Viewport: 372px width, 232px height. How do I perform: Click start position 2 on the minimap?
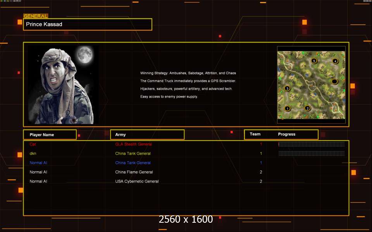click(307, 108)
